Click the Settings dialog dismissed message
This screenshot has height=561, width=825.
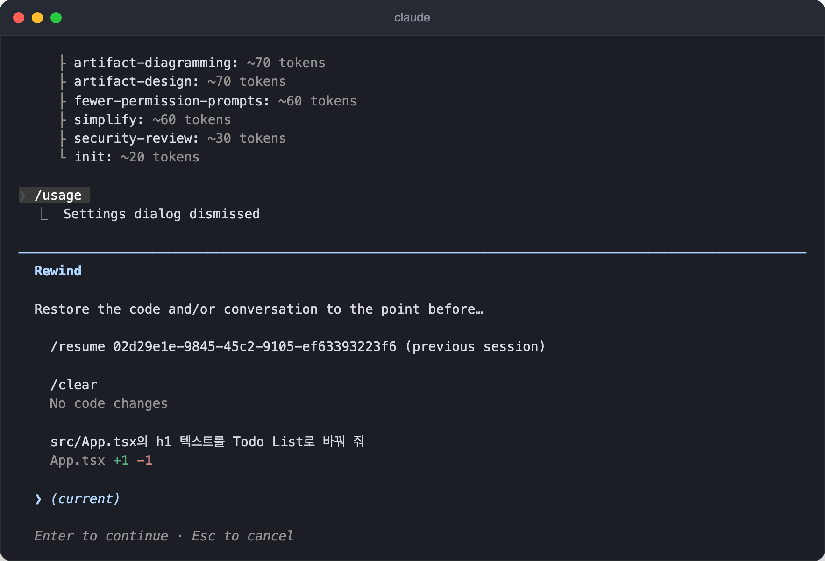click(x=161, y=214)
